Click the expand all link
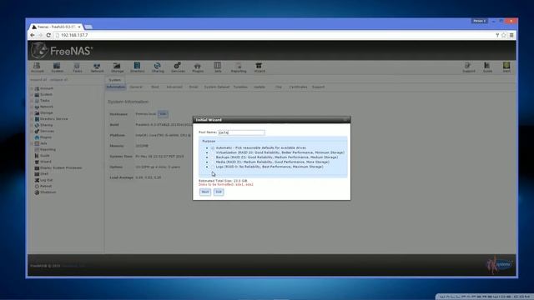Screen dimensions: 534x300 coord(38,80)
